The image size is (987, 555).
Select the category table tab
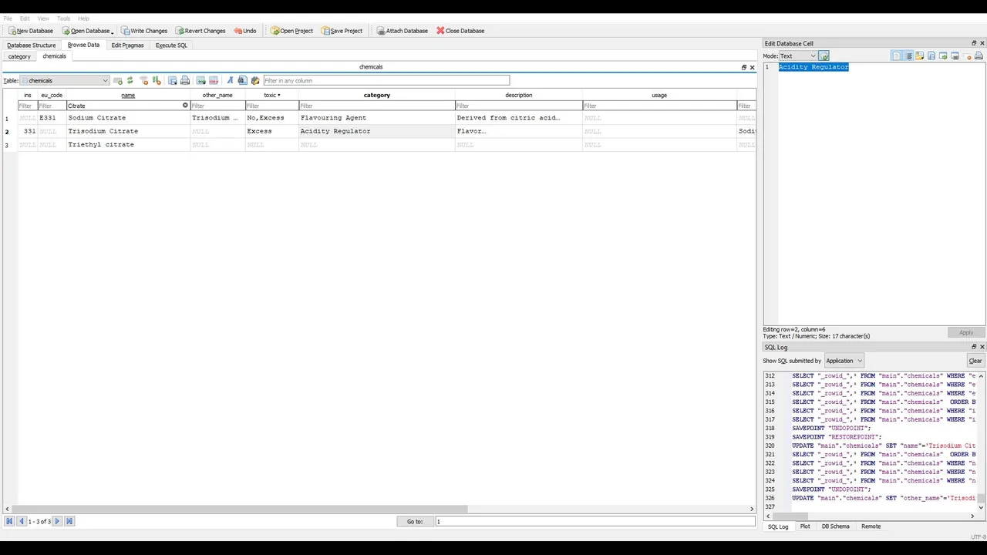19,56
